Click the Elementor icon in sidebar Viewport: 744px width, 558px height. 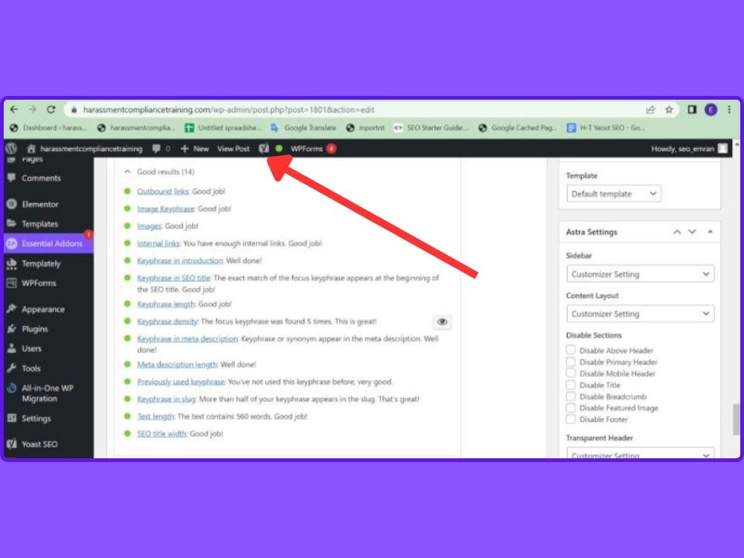tap(12, 204)
